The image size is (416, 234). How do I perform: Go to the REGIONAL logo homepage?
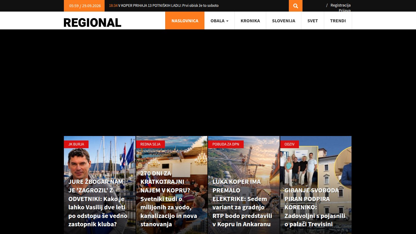[92, 23]
